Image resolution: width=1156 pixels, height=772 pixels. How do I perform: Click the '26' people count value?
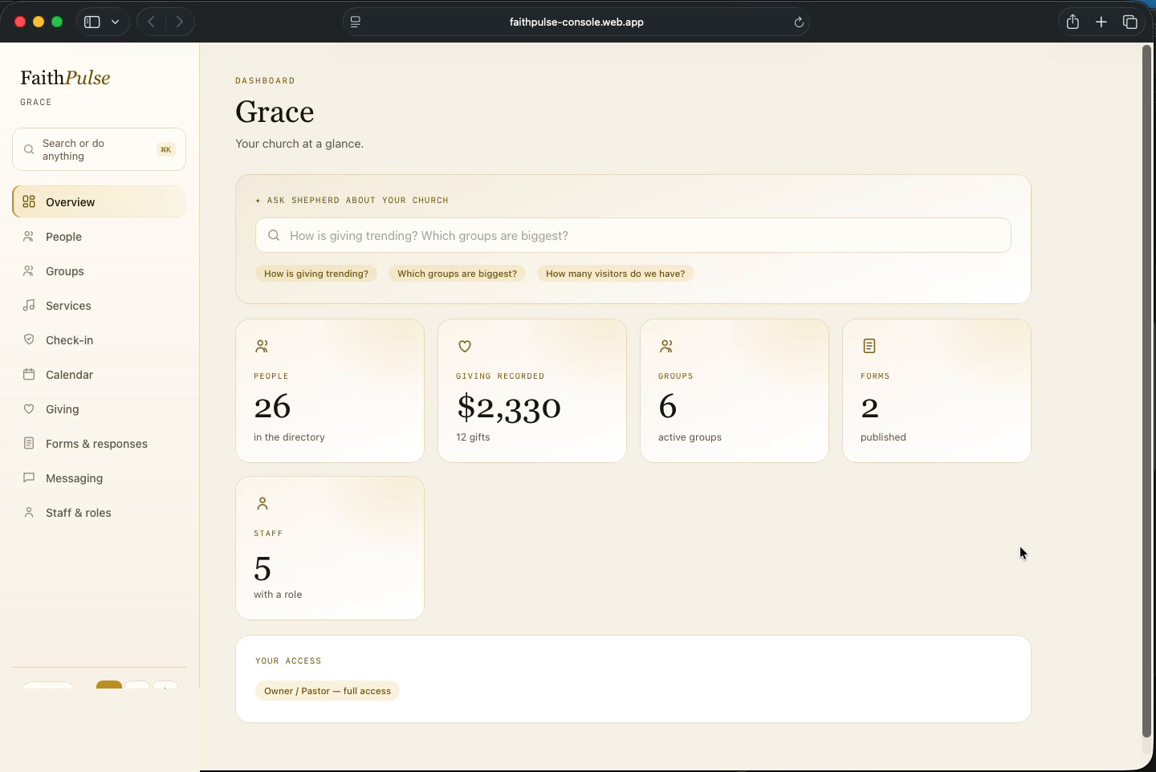(x=272, y=407)
